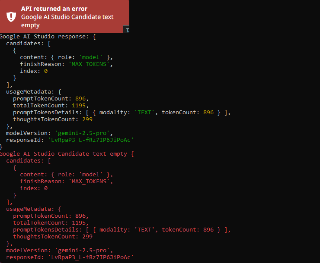Screen dimensions: 320x263
Task: Click the green 'MAX_TOKENS' finishReason value
Action: coord(89,64)
